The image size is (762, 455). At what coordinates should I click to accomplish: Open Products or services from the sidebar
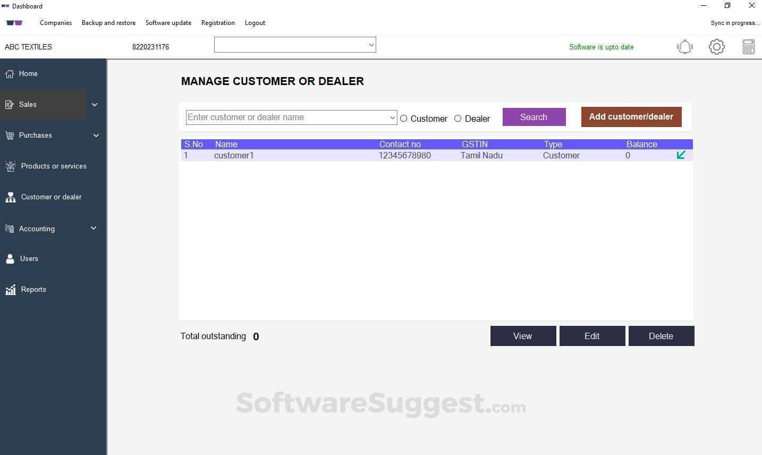click(x=54, y=166)
